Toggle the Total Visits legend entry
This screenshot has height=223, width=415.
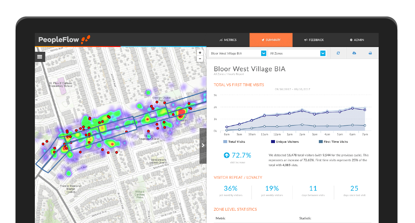234,142
